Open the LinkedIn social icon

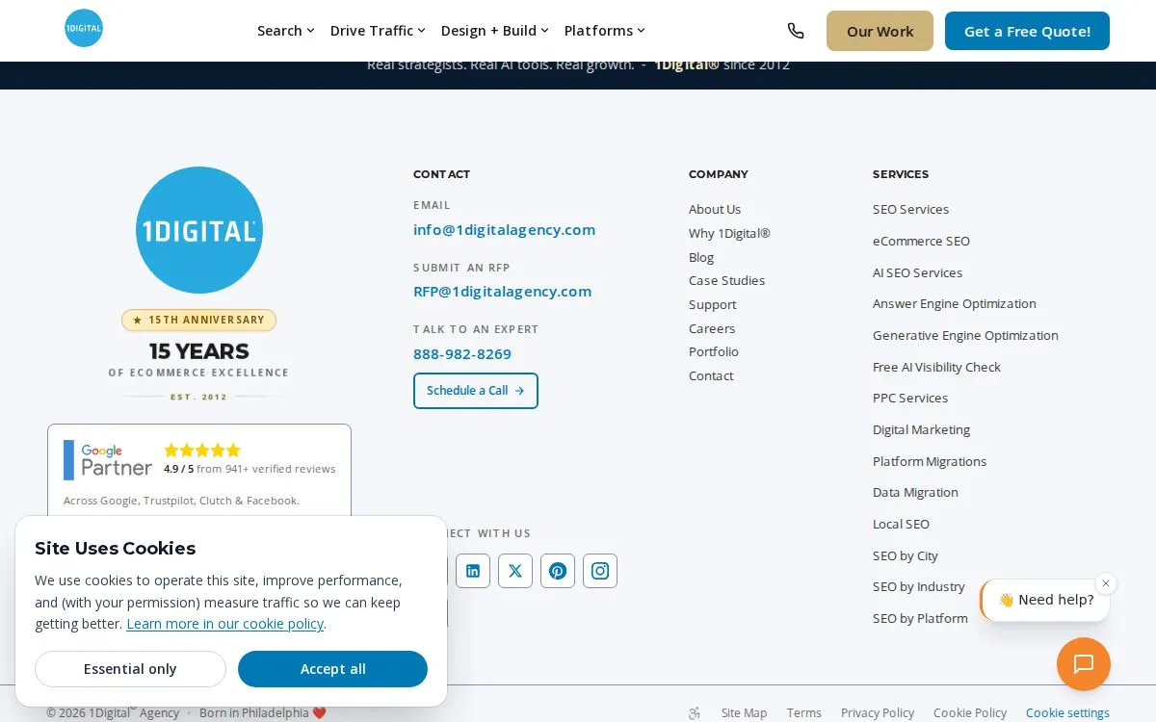pyautogui.click(x=473, y=571)
